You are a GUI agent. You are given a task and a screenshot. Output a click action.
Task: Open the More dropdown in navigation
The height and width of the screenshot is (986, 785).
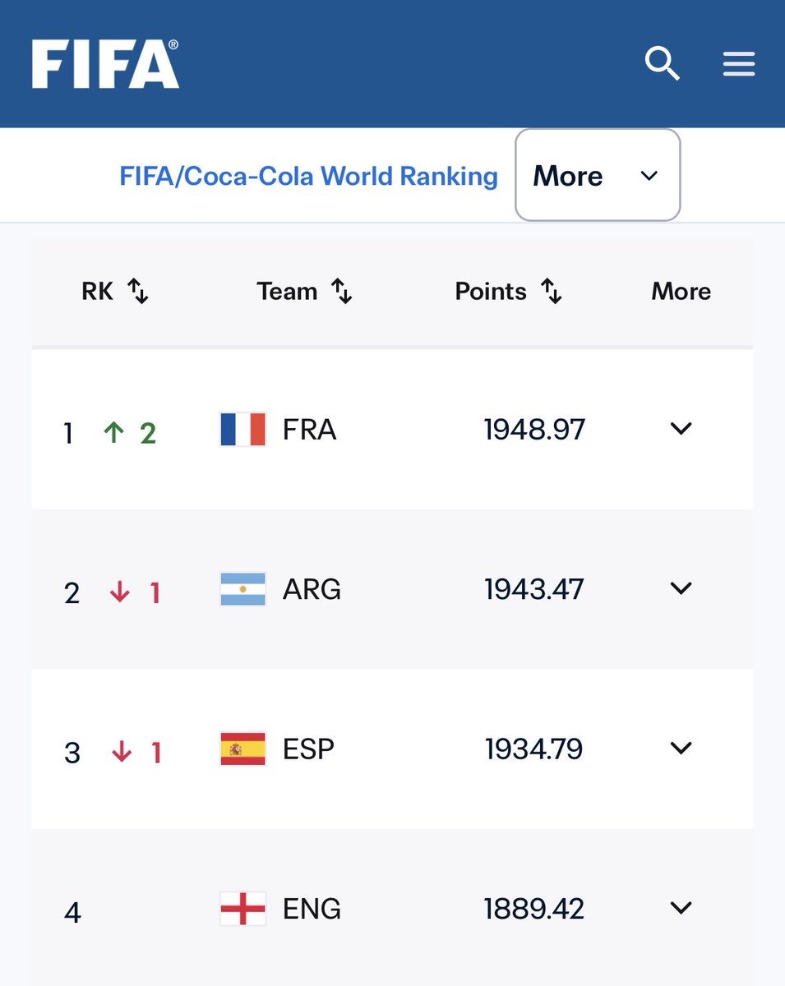(598, 175)
